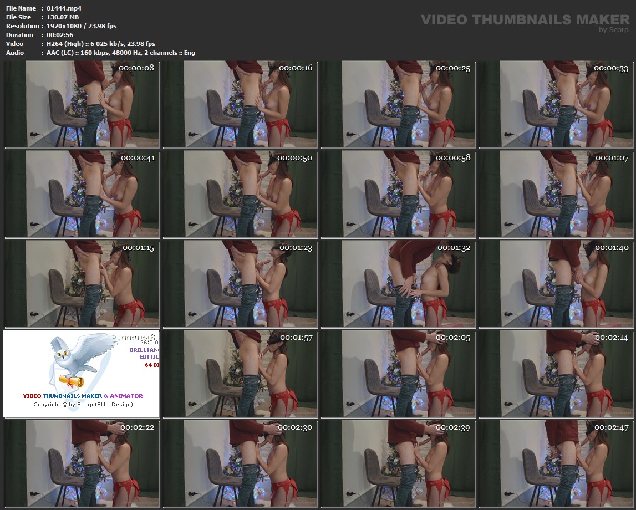Choose the thumbnail marked 00:02:22
636x510 pixels.
pyautogui.click(x=82, y=463)
